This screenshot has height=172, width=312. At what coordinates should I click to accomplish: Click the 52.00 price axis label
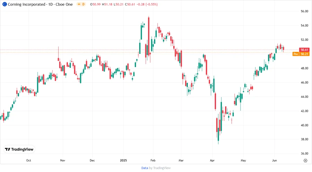click(x=304, y=40)
